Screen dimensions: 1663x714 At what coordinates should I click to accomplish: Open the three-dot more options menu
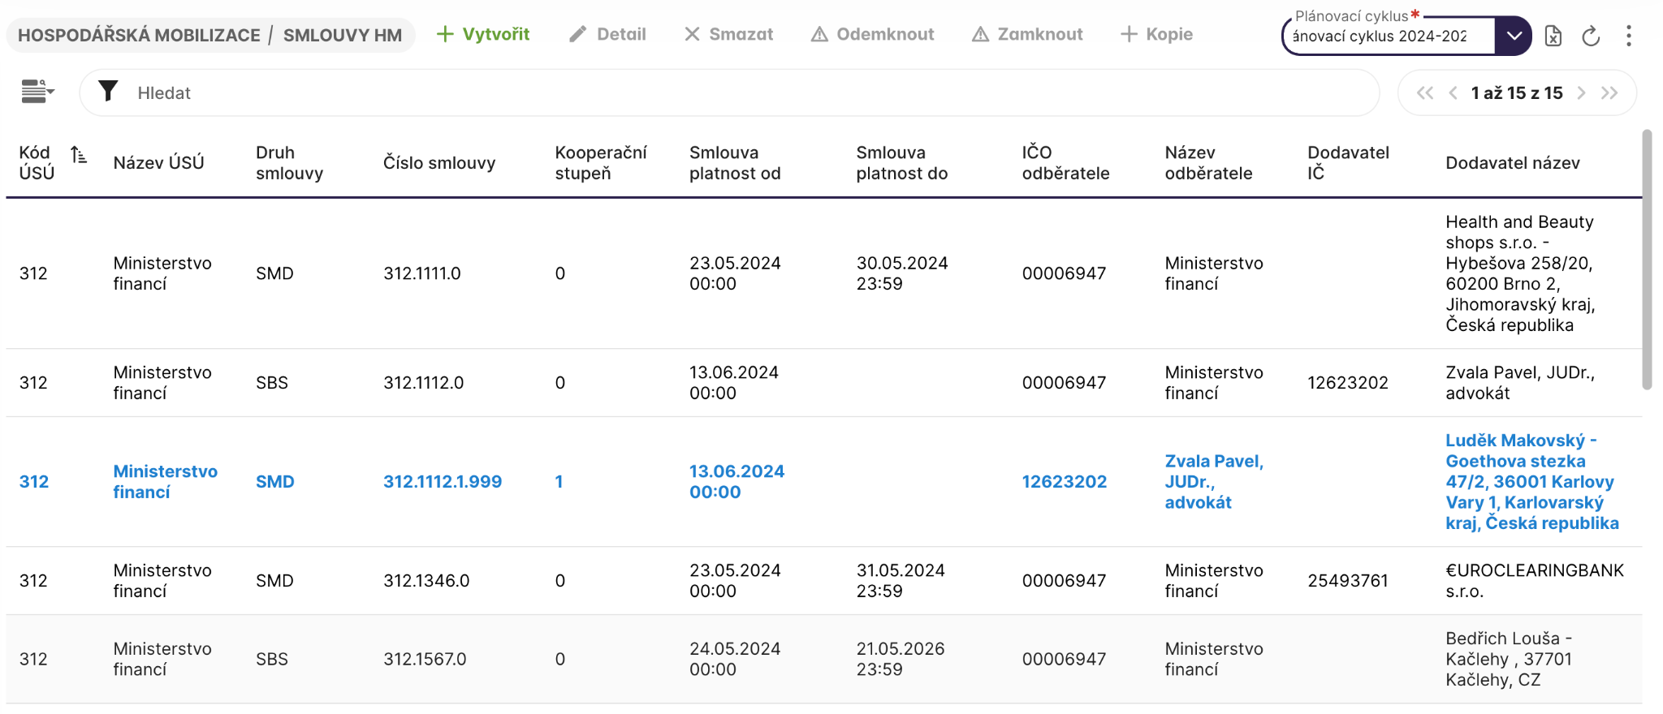pos(1628,36)
